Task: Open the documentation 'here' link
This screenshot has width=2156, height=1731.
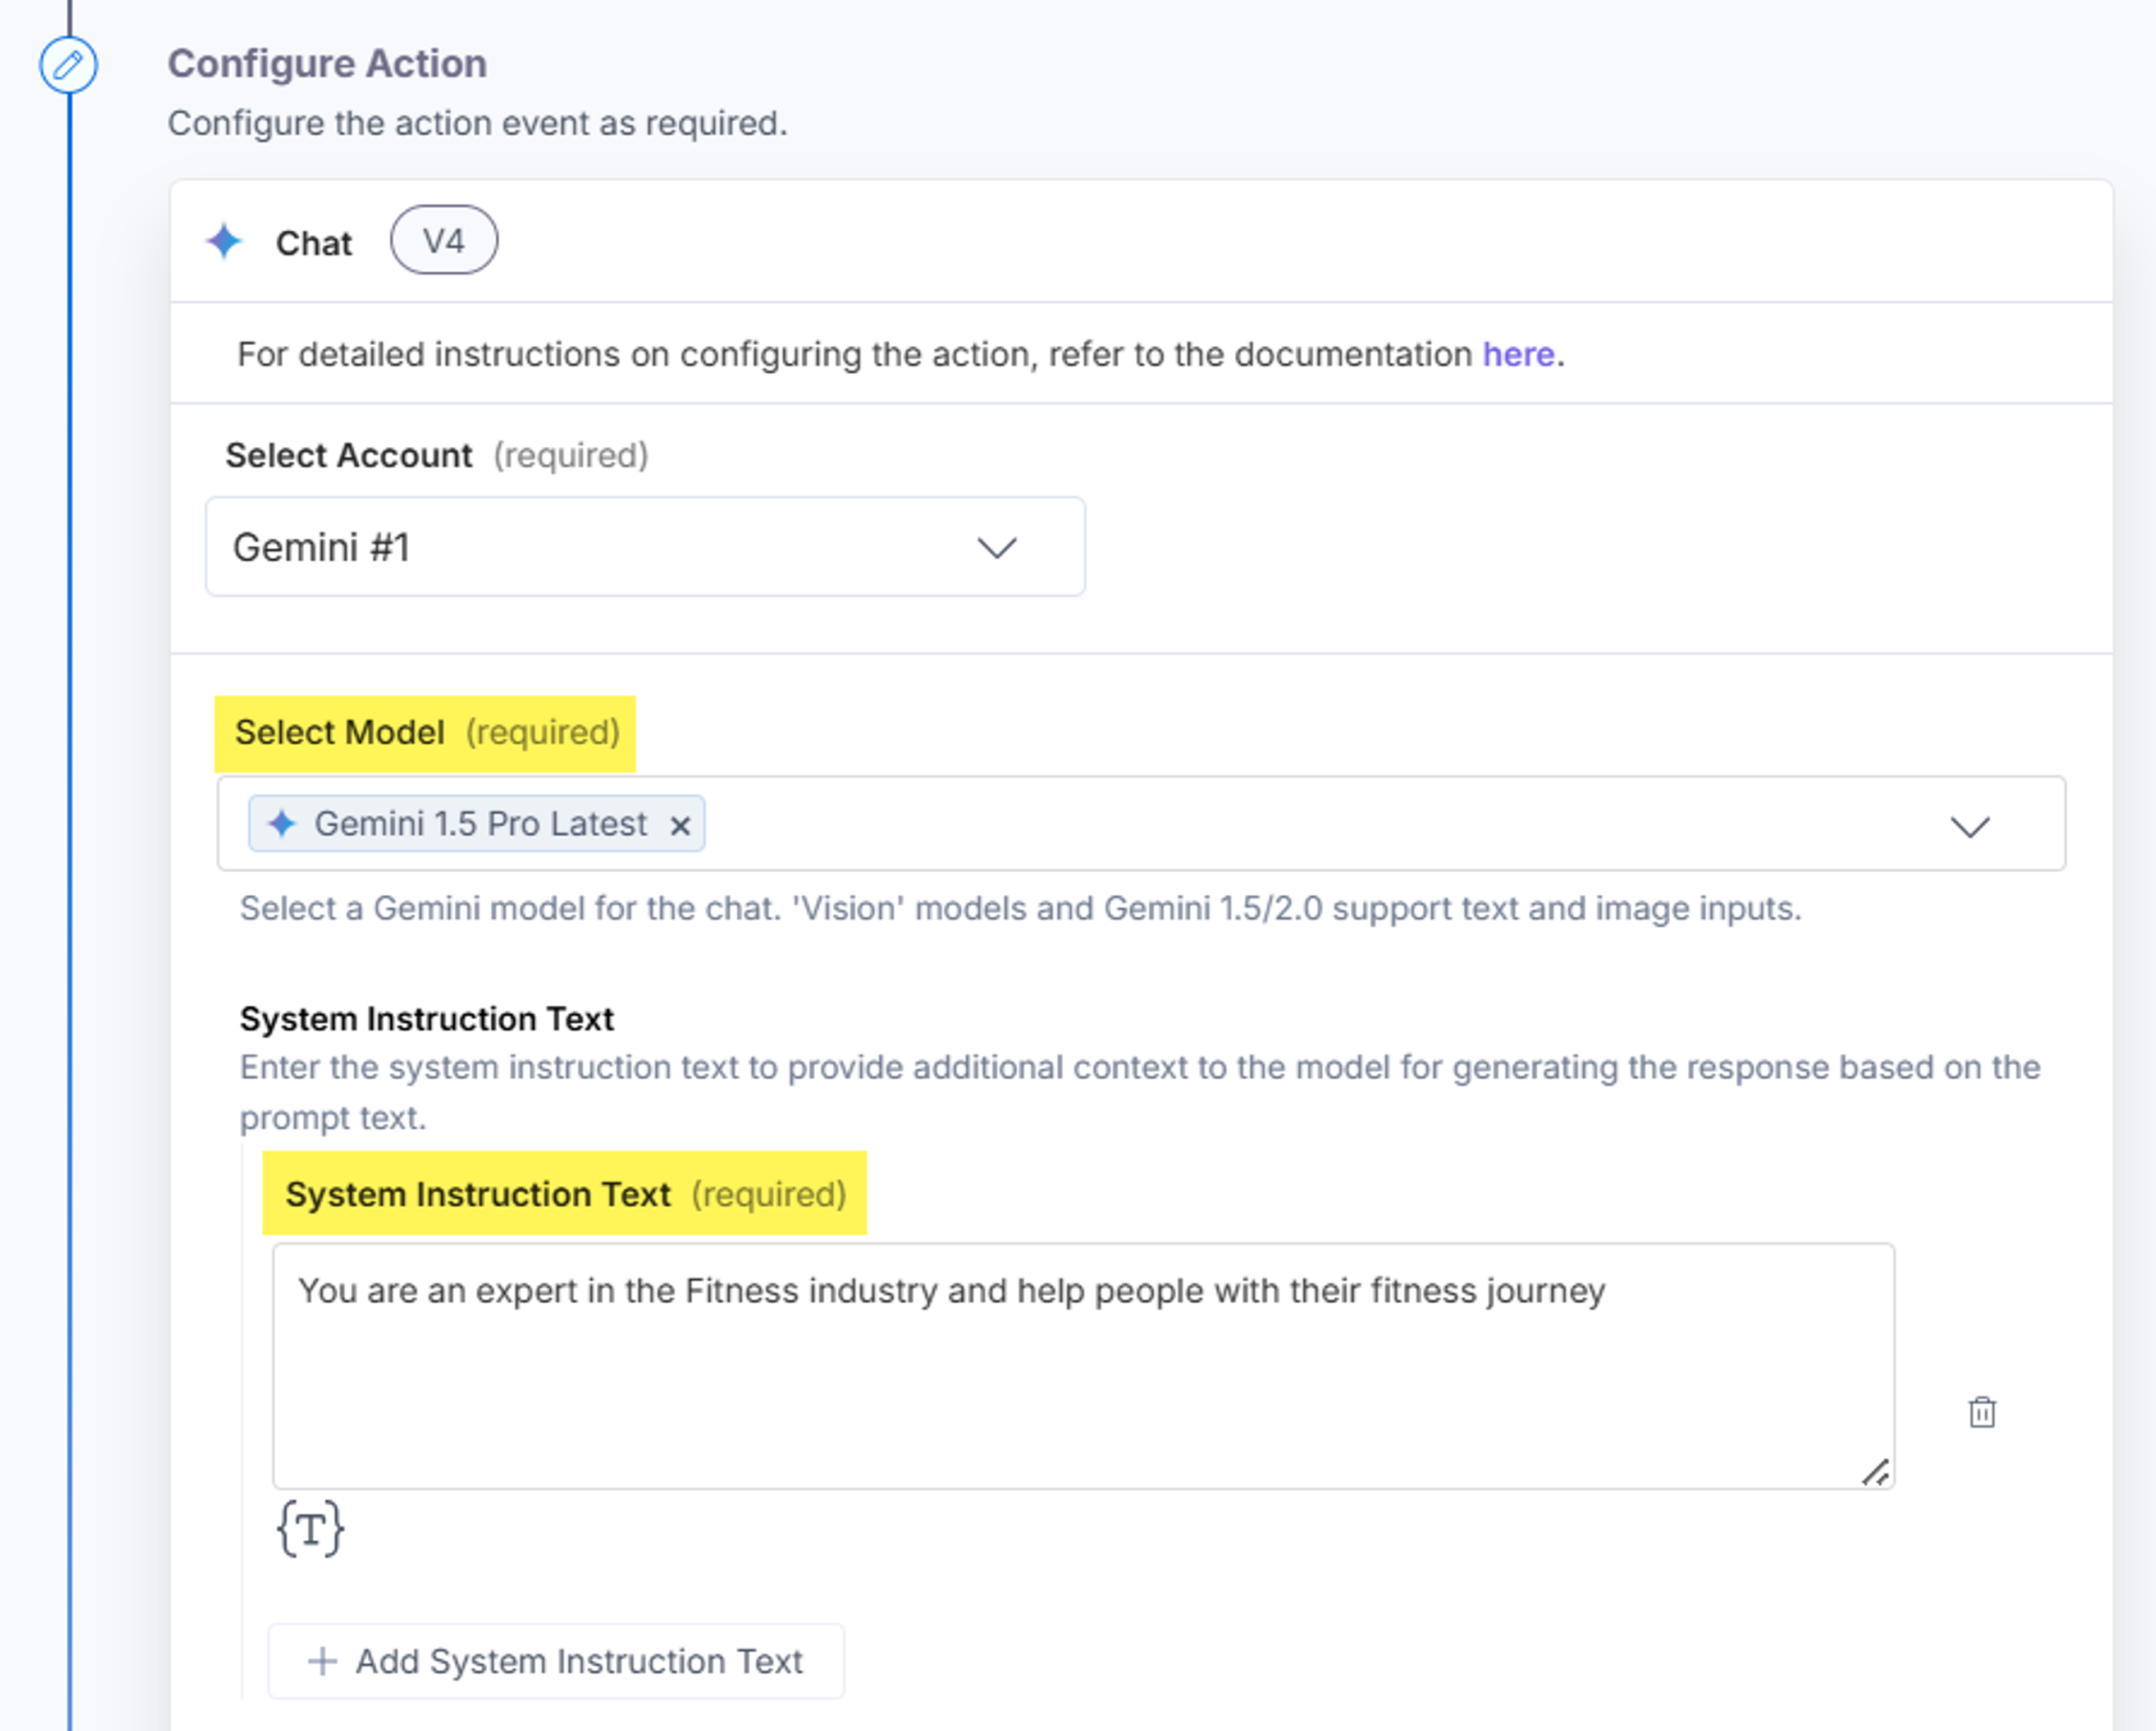Action: point(1518,355)
